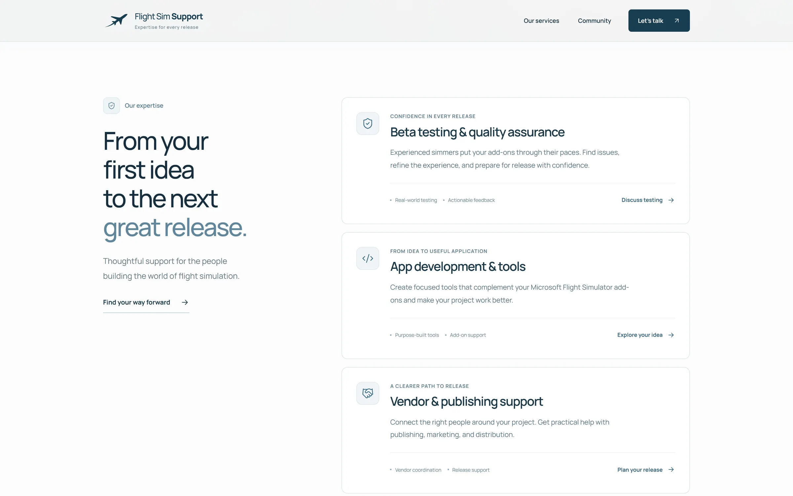This screenshot has height=496, width=793.
Task: Click the Vendor & publishing support heading
Action: pyautogui.click(x=466, y=401)
